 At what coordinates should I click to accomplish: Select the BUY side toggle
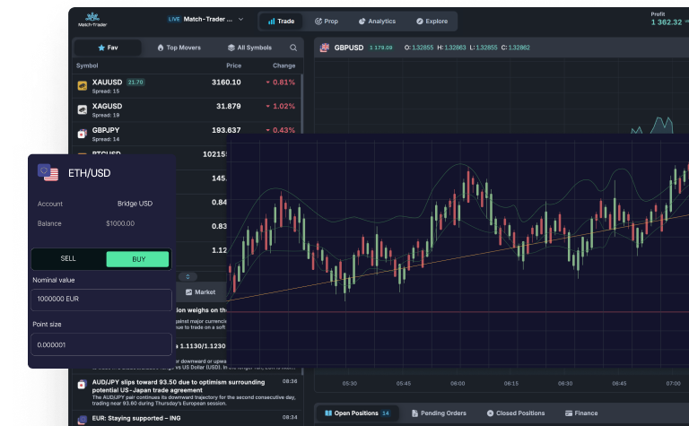tap(137, 258)
